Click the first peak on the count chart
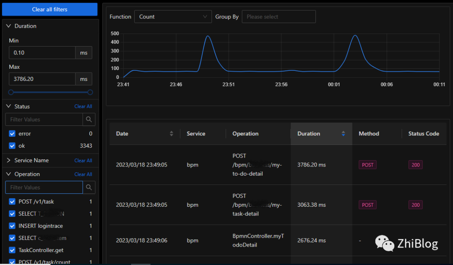The image size is (453, 265). 208,36
